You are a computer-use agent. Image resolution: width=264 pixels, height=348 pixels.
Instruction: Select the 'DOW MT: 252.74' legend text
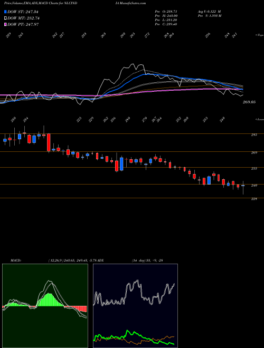pos(23,18)
